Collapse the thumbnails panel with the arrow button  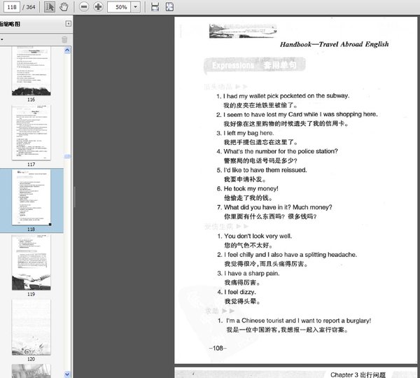(69, 24)
